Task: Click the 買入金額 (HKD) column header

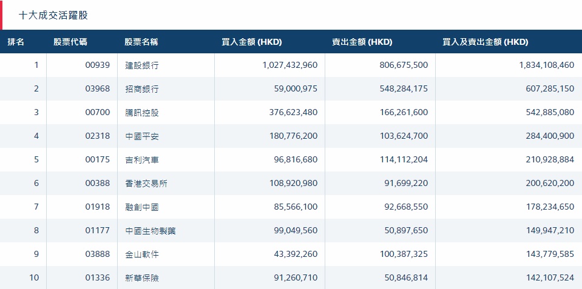Action: click(x=252, y=42)
